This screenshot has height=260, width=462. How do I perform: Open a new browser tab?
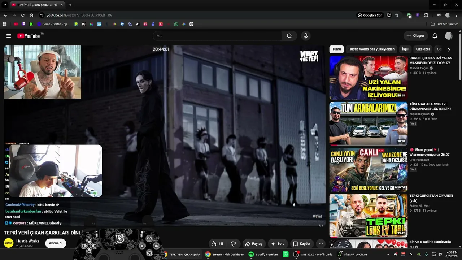coord(70,5)
